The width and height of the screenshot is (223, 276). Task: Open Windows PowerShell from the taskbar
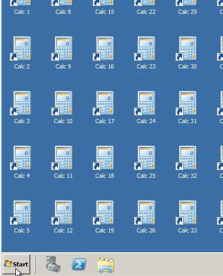79,264
